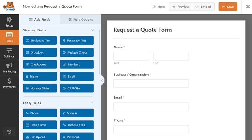Image resolution: width=252 pixels, height=140 pixels.
Task: Add a Dropdown field
Action: click(40, 52)
